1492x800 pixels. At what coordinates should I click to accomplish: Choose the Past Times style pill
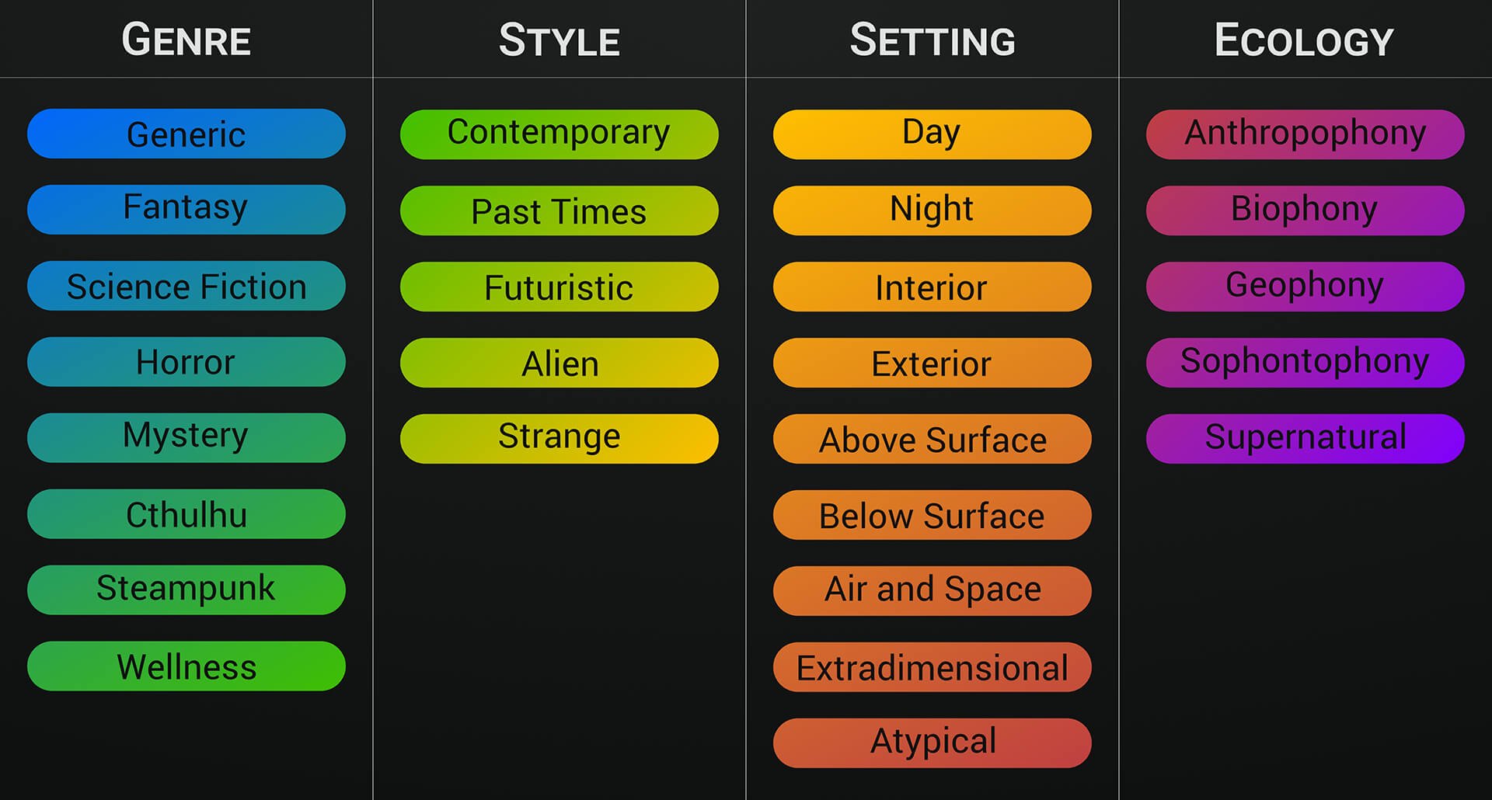(559, 210)
